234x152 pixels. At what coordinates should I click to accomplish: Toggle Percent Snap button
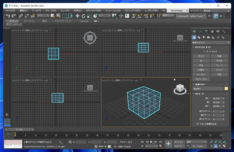(146, 16)
